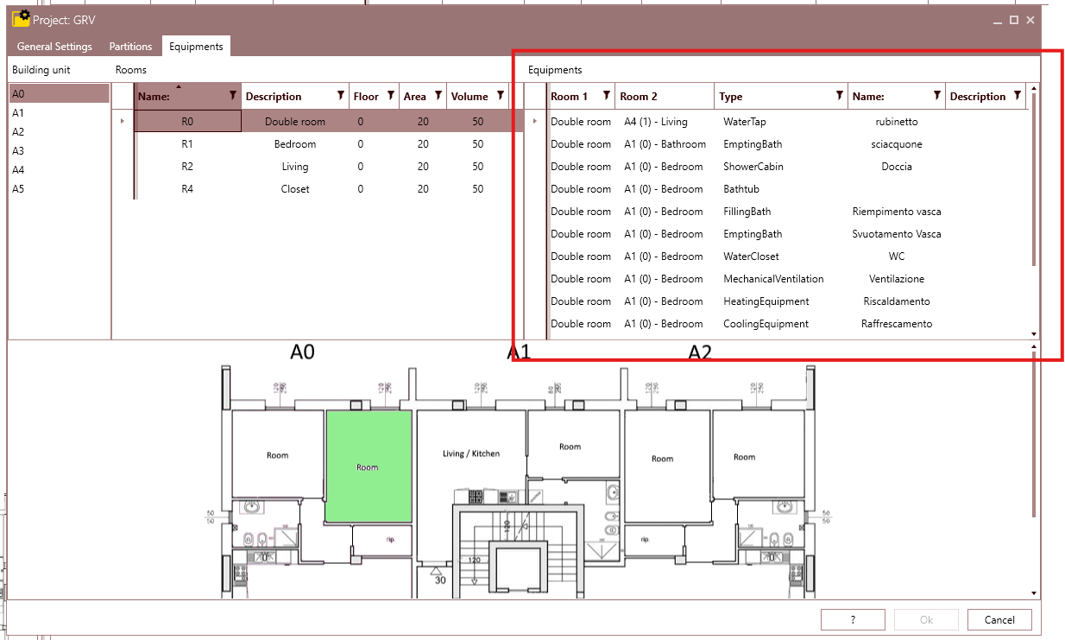The image size is (1065, 640).
Task: Open filter on Equipments Description column
Action: coord(1018,96)
